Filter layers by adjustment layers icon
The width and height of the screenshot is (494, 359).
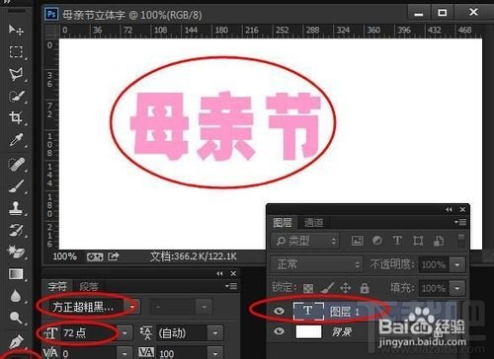(377, 241)
